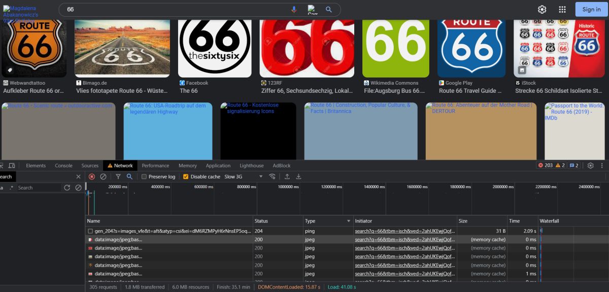Open the Application tab
The image size is (609, 292).
(x=218, y=165)
